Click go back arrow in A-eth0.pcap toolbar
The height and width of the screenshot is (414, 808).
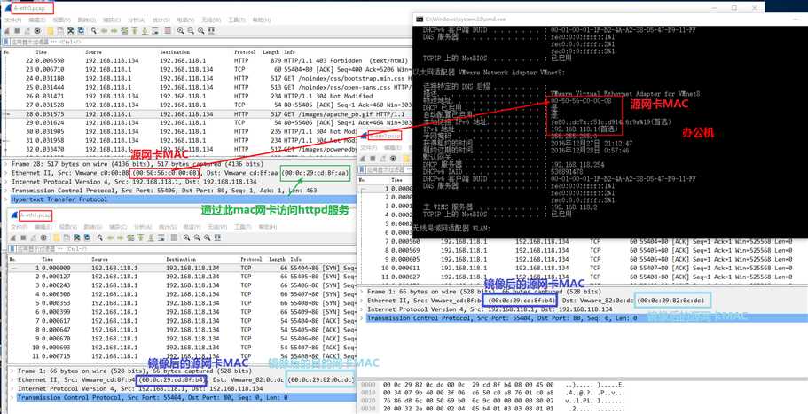pos(104,31)
